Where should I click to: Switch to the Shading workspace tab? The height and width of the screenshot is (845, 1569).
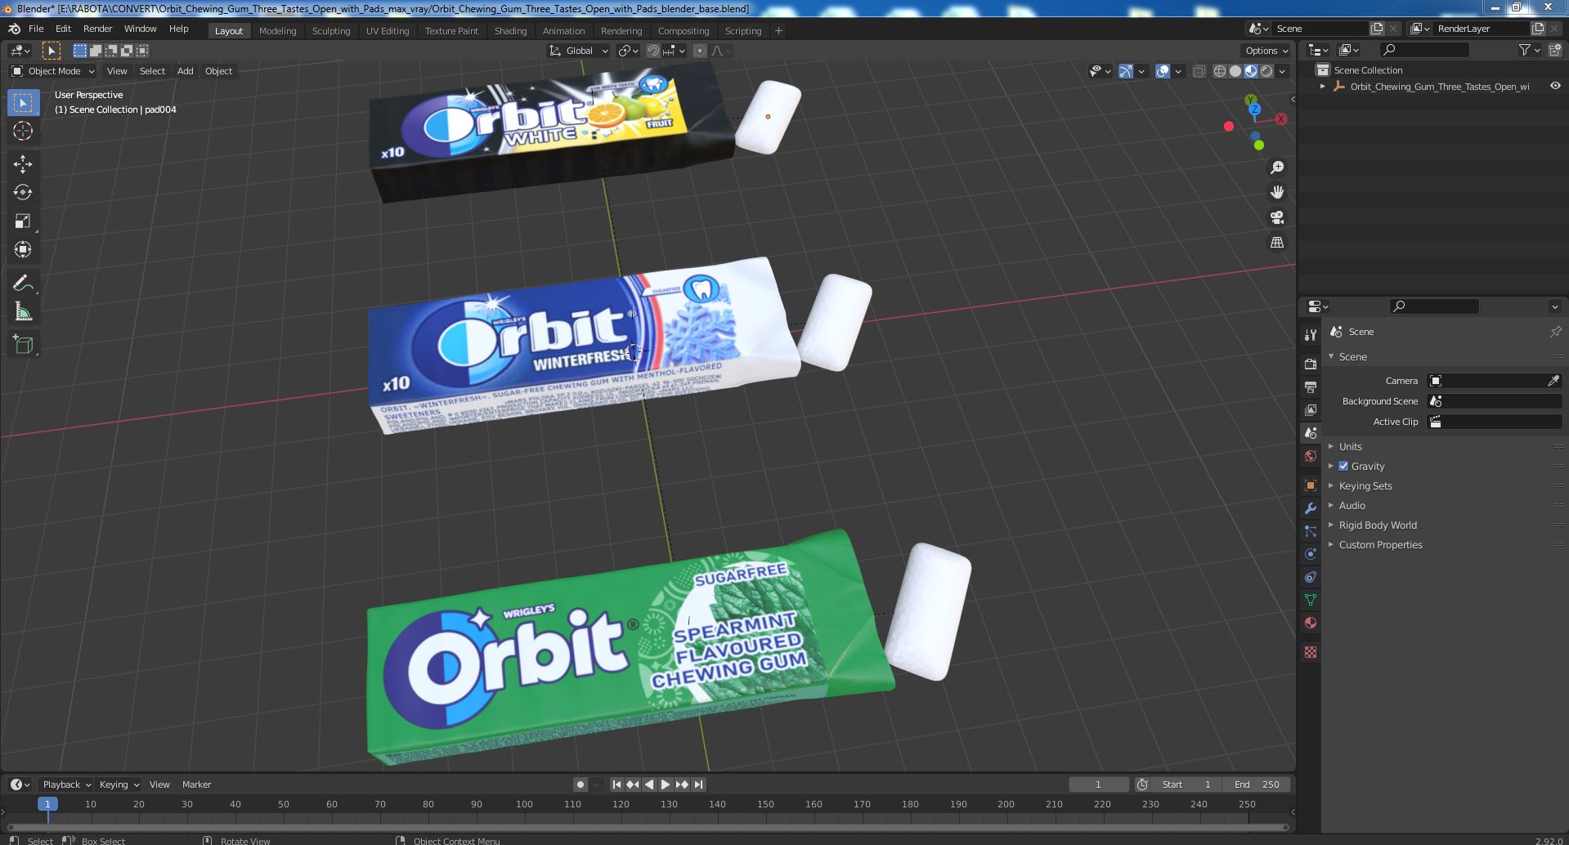coord(510,31)
